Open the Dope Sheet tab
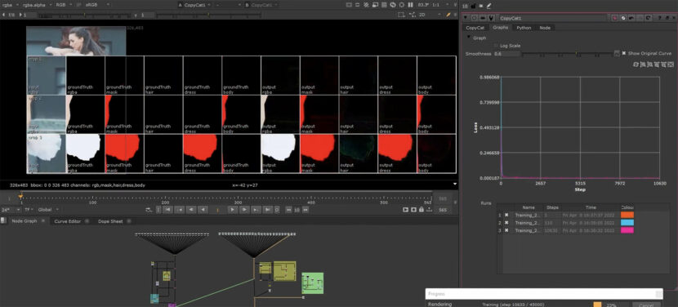678x307 pixels. coord(110,221)
